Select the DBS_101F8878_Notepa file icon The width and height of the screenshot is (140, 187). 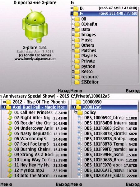coord(80,139)
